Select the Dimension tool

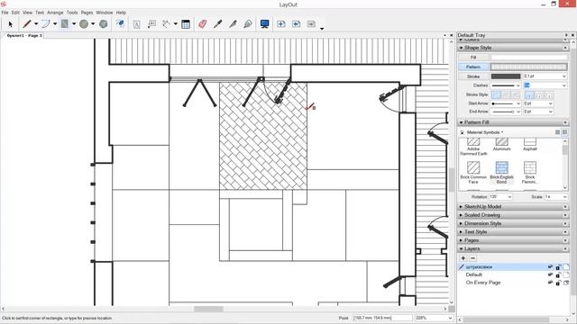166,24
